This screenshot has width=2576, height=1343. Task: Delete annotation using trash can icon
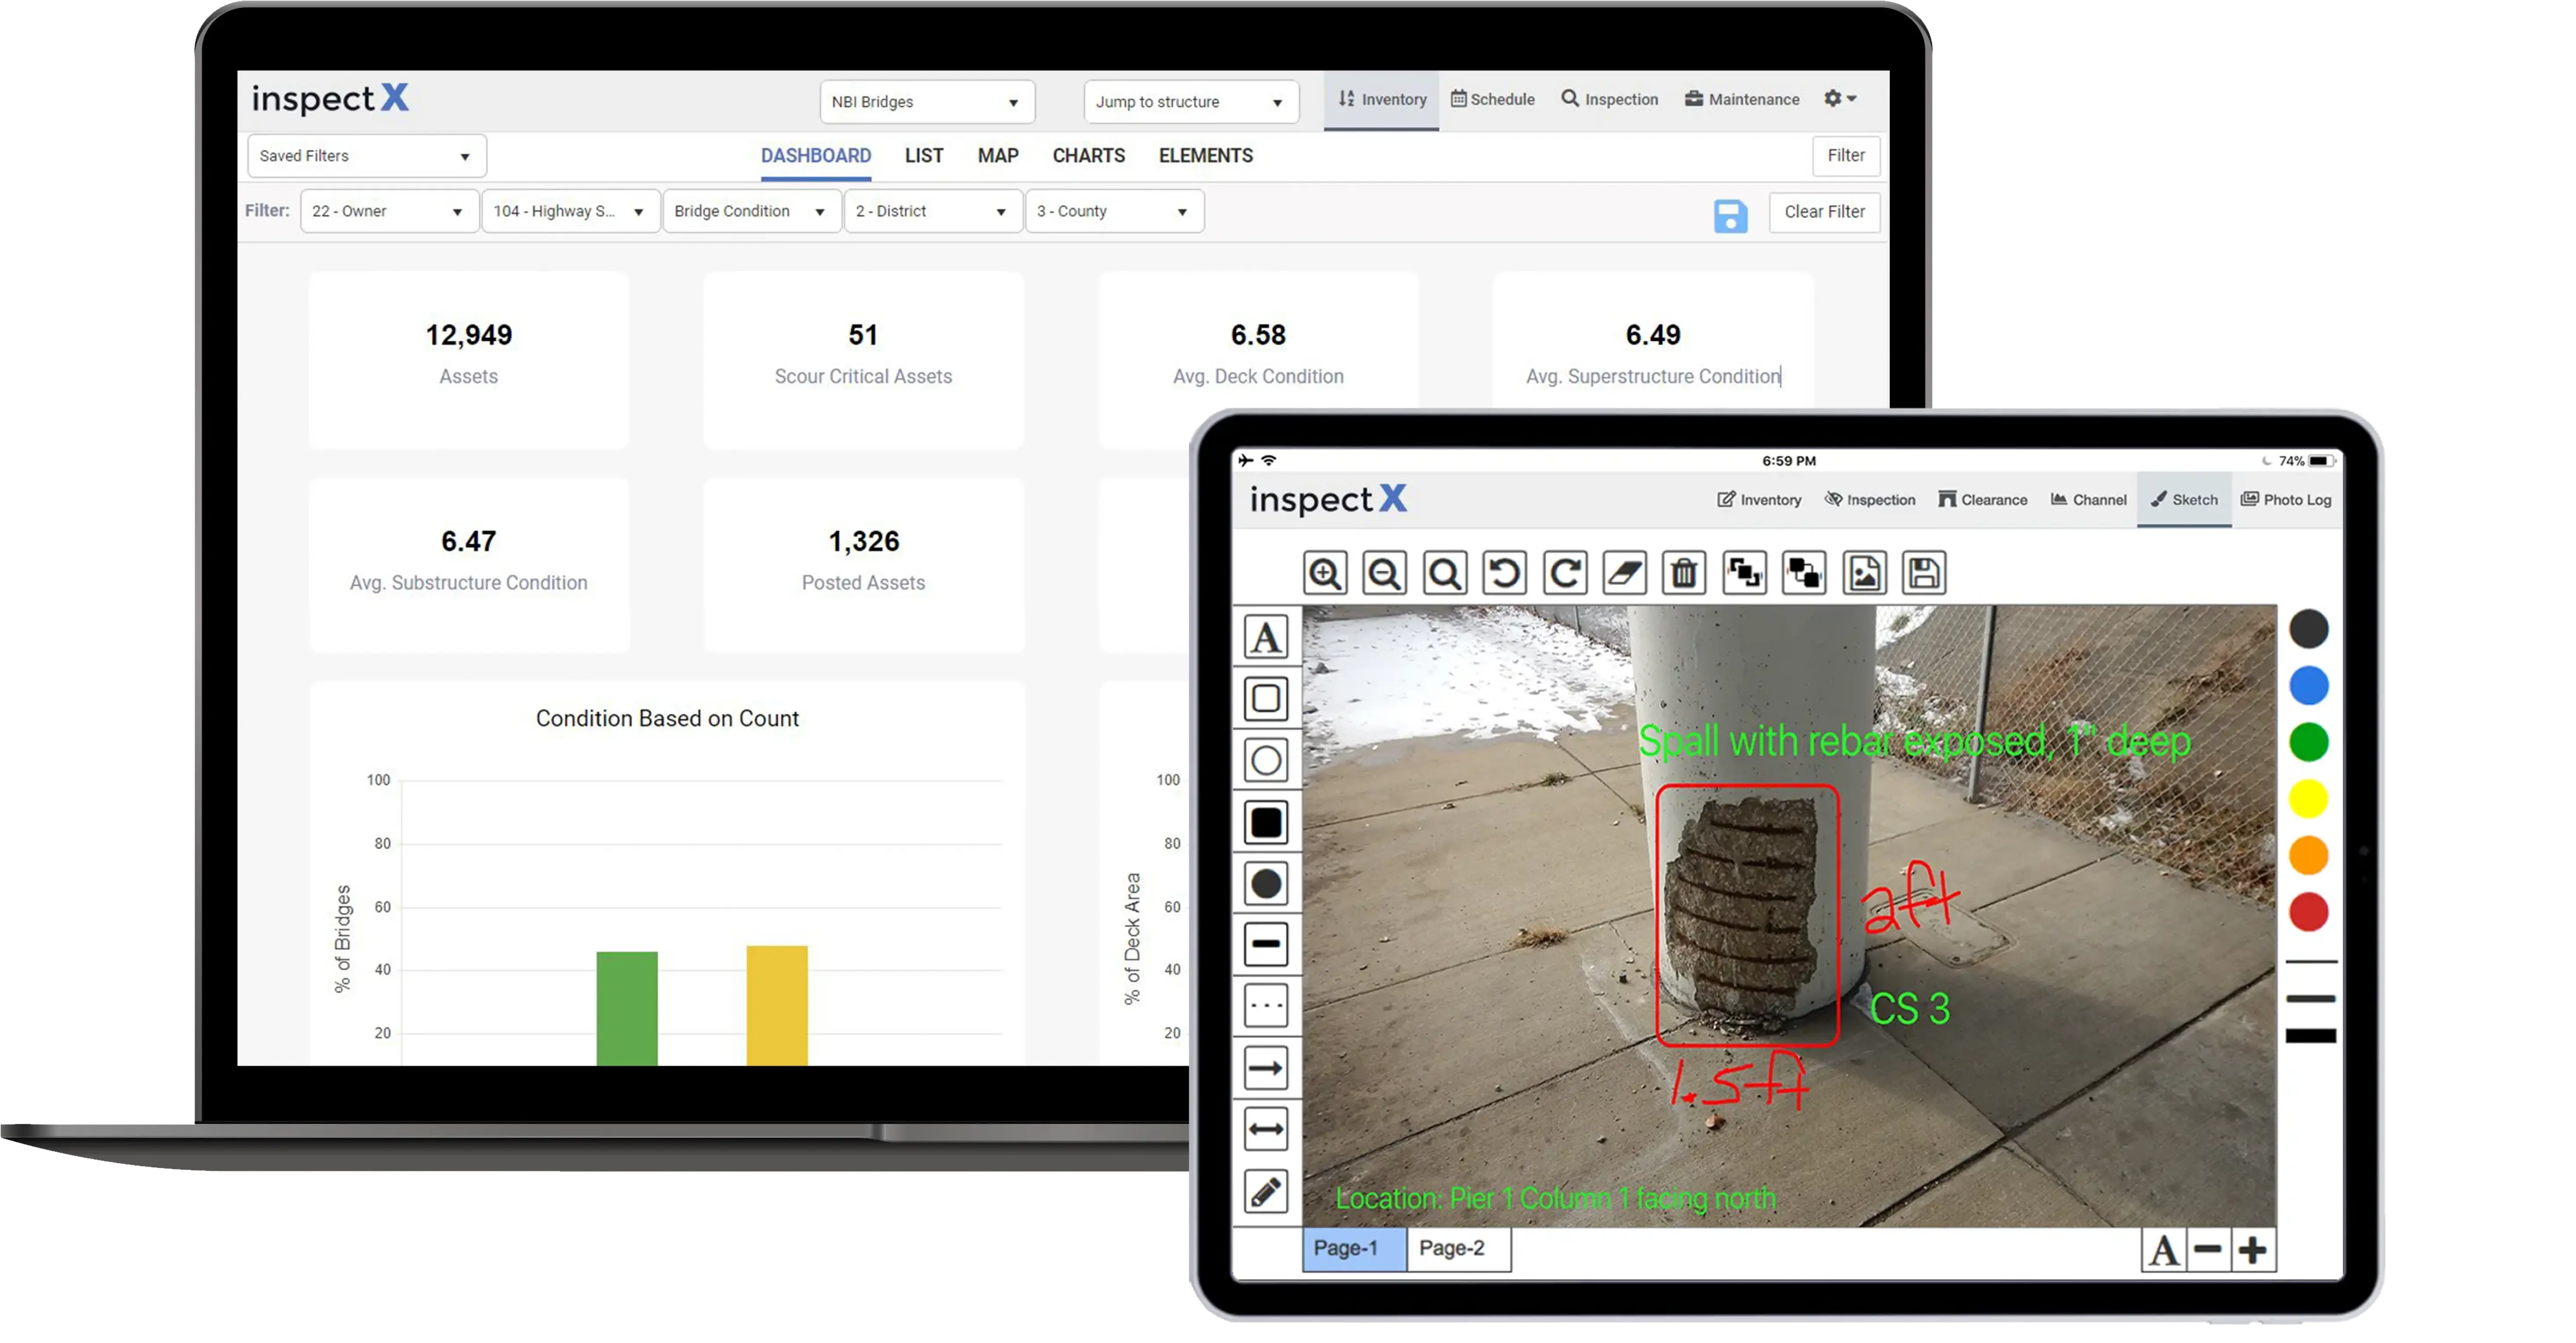pos(1684,572)
